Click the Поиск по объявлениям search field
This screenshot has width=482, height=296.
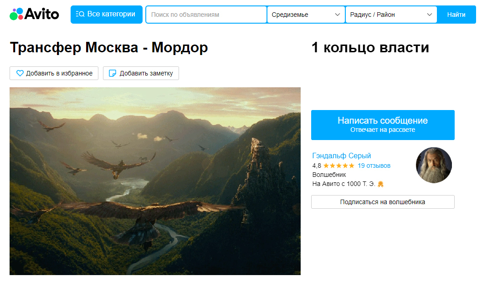[206, 15]
